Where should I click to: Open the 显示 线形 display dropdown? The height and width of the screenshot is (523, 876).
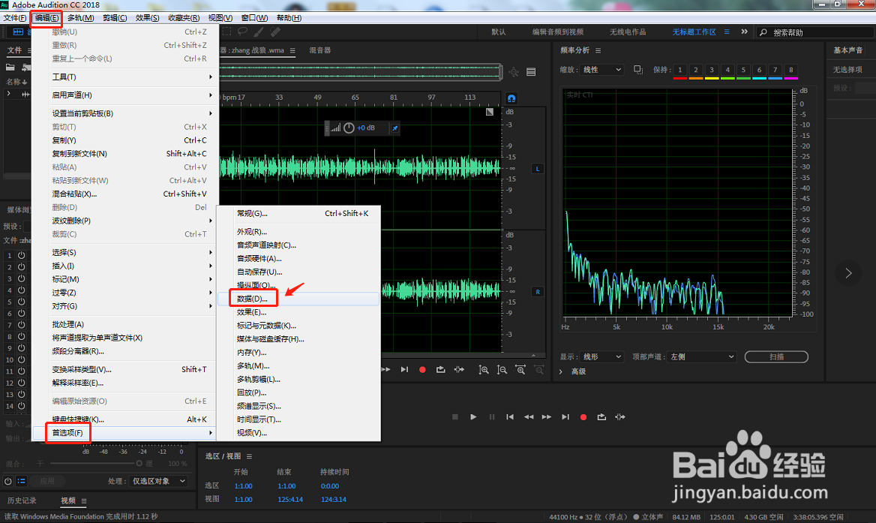(601, 356)
